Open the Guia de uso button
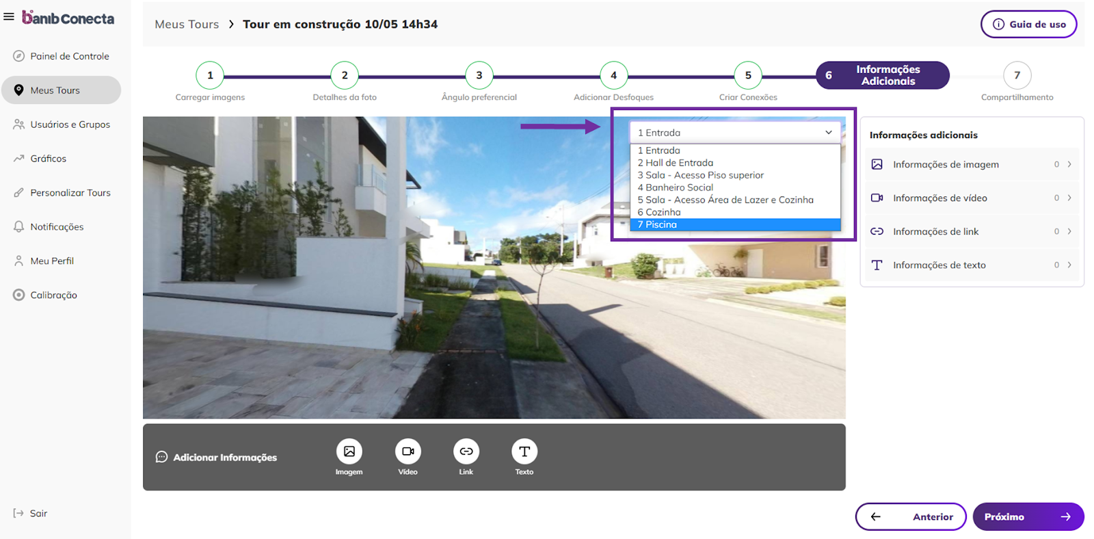The image size is (1094, 539). point(1028,24)
